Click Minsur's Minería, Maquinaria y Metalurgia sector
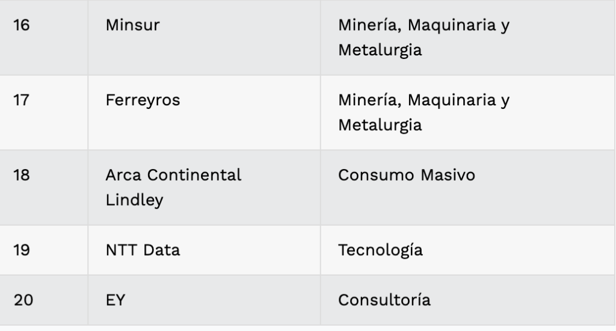Viewport: 616px width, 331px height. pyautogui.click(x=424, y=37)
